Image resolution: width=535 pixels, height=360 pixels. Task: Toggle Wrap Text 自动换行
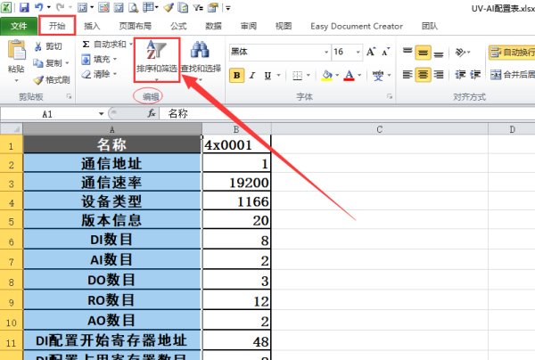click(512, 53)
